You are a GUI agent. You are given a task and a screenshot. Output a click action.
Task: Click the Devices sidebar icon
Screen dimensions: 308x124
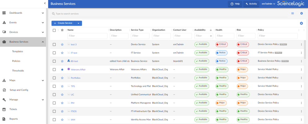pyautogui.click(x=4, y=32)
